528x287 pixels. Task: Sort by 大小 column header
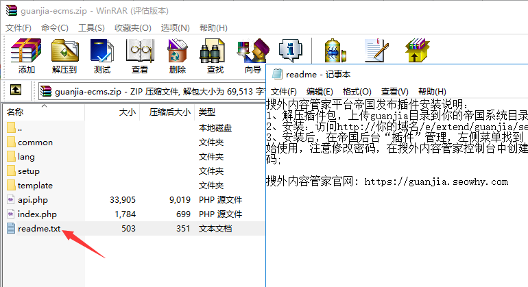(x=128, y=112)
